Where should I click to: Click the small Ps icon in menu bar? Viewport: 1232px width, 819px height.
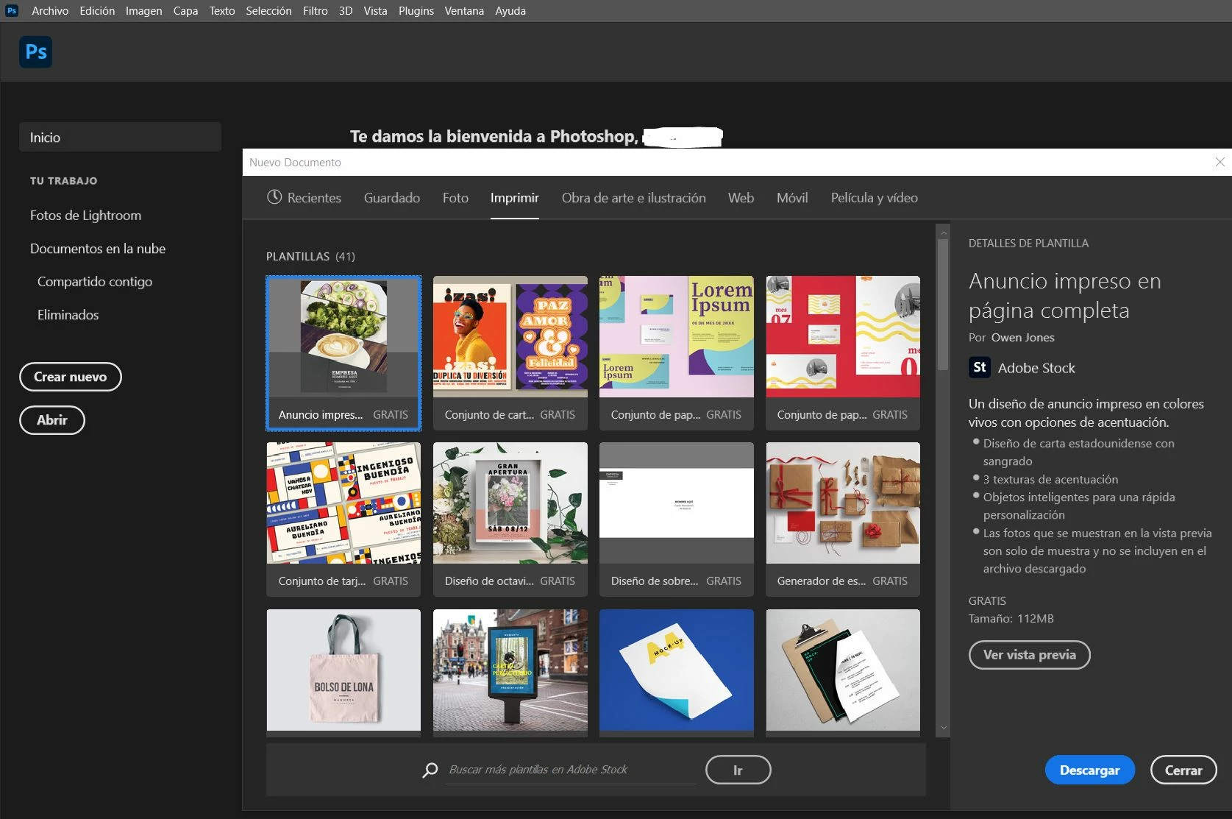pyautogui.click(x=11, y=10)
